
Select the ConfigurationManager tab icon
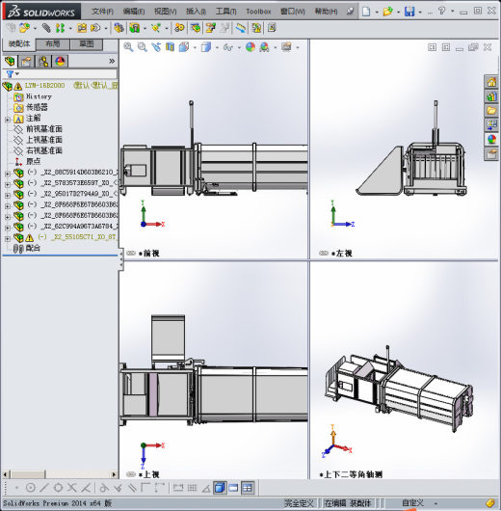[x=43, y=62]
